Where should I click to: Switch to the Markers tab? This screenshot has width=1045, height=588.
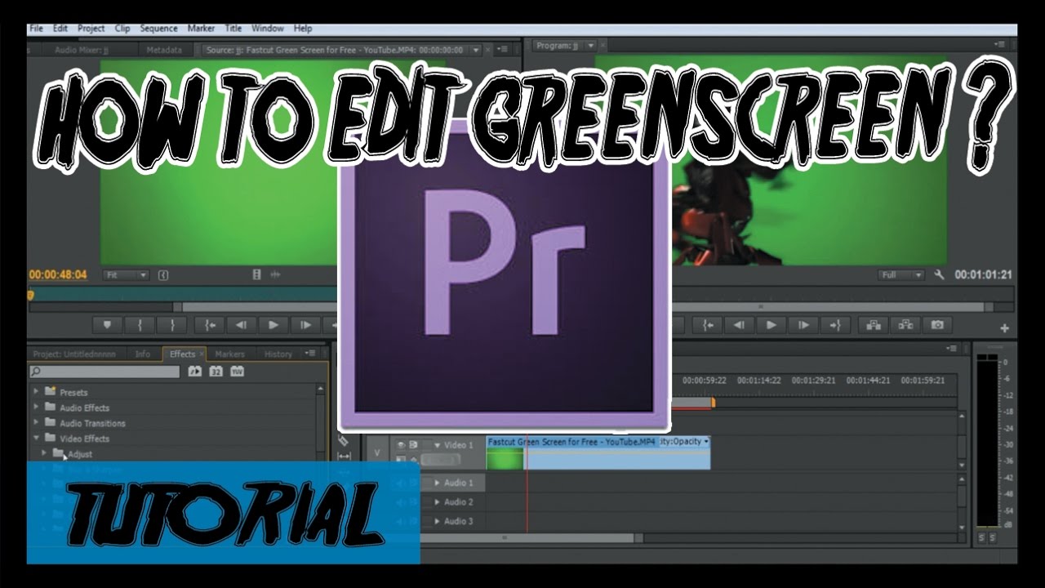229,354
